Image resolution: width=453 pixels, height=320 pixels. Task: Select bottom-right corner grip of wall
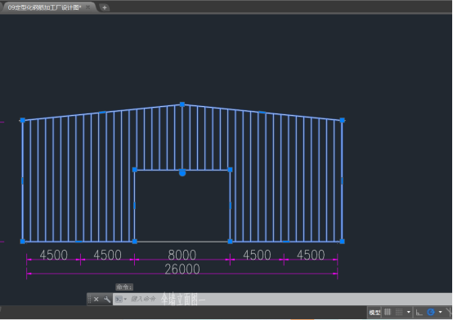point(342,242)
